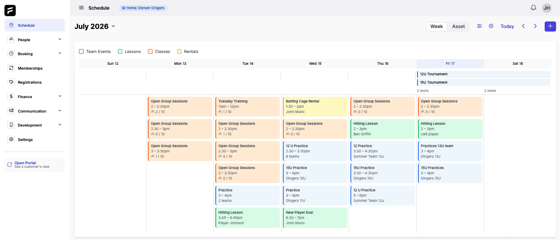Viewport: 560px width, 240px height.
Task: Go to next week arrow
Action: (535, 26)
